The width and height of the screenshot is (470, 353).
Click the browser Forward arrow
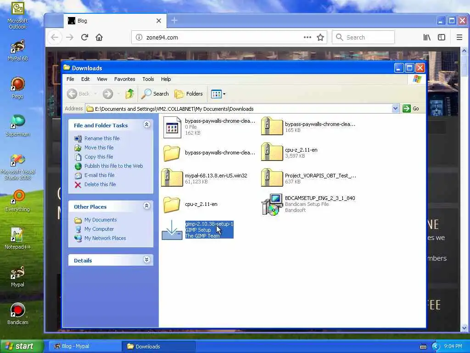70,37
